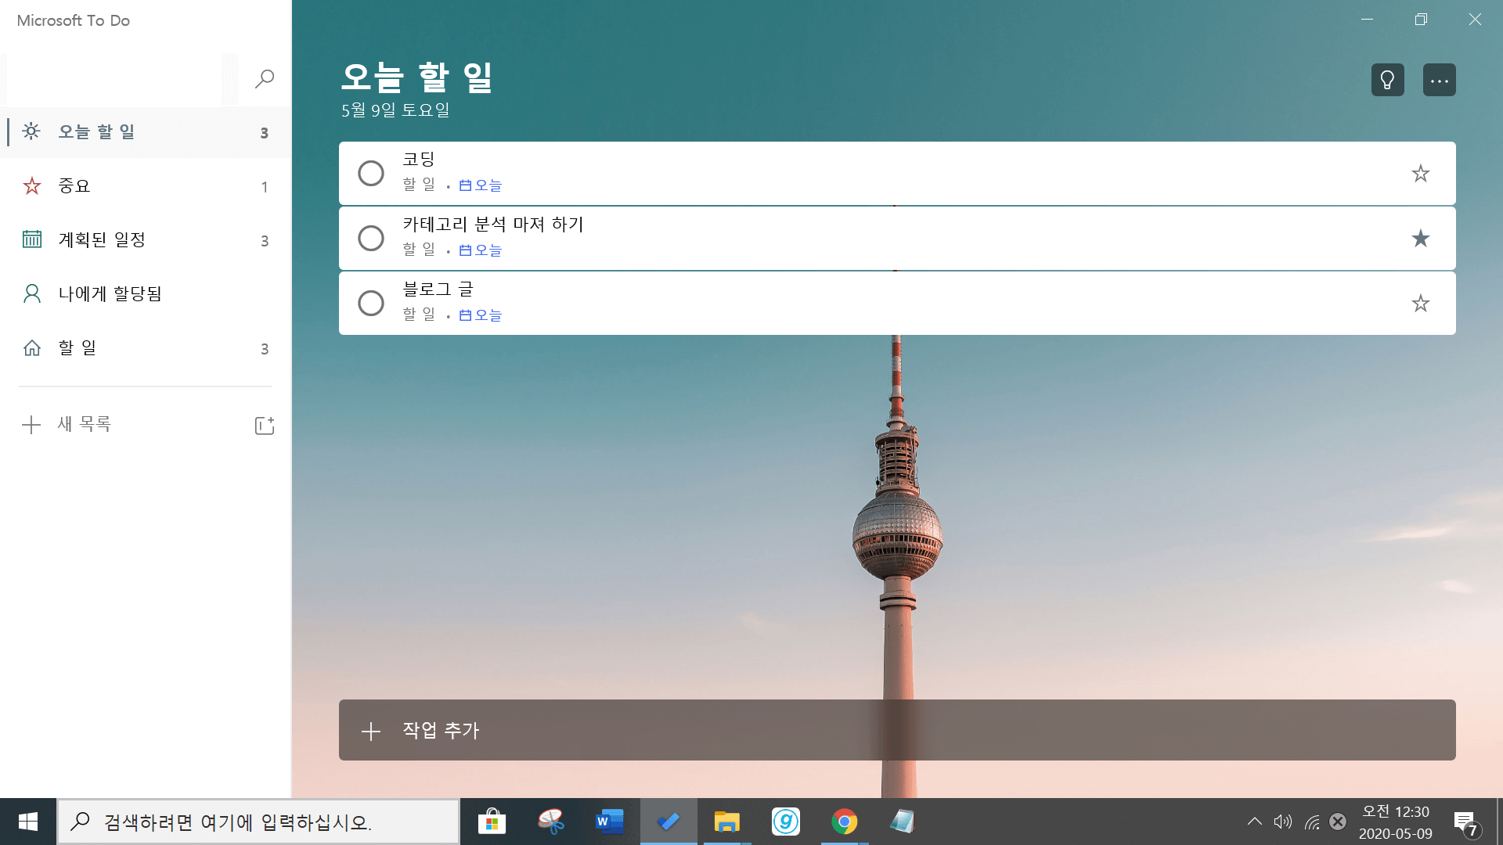Go to the 할 일 home list
This screenshot has width=1503, height=845.
coord(77,348)
